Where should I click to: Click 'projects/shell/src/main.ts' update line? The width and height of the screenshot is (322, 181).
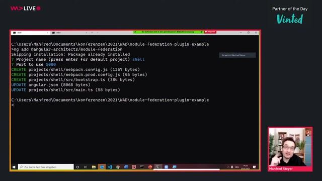tap(66, 90)
